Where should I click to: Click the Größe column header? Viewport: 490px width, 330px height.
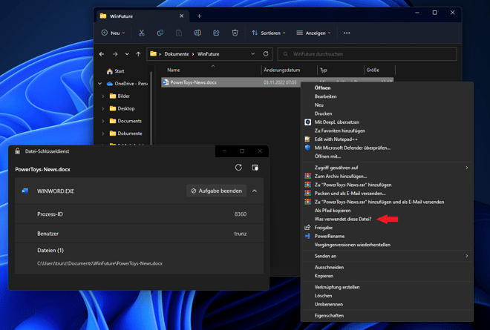[373, 70]
